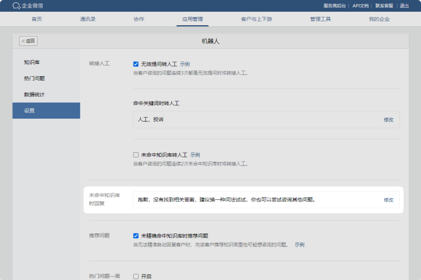Click 修改 for 未命中知识库时回复 text

(x=388, y=200)
